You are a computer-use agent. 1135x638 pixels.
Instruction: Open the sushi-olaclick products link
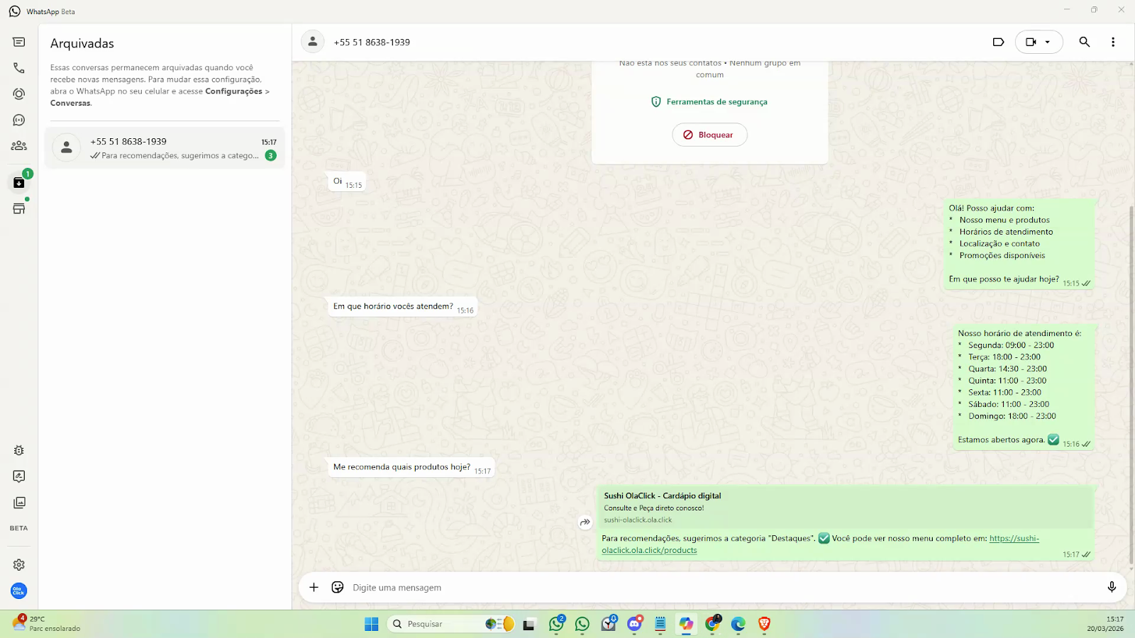(x=1014, y=539)
